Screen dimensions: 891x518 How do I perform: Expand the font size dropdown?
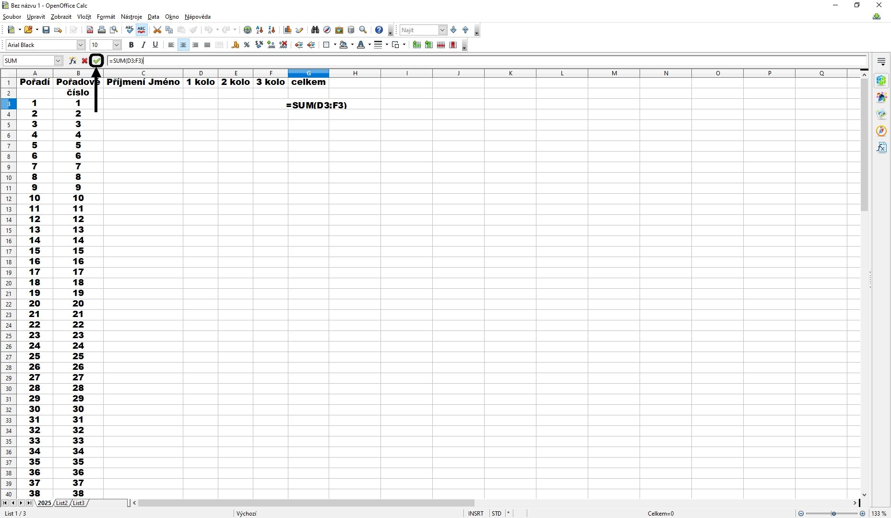(x=117, y=45)
